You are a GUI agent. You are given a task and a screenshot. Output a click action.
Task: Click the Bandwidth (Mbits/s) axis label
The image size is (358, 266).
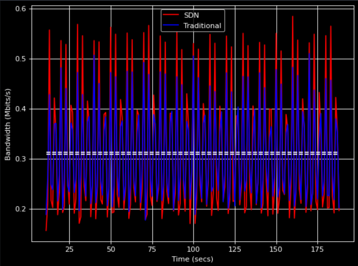[8, 125]
